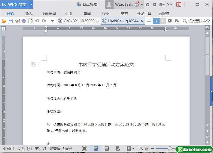The width and height of the screenshot is (213, 153).
Task: Jump to previous page double arrow
Action: (207, 131)
